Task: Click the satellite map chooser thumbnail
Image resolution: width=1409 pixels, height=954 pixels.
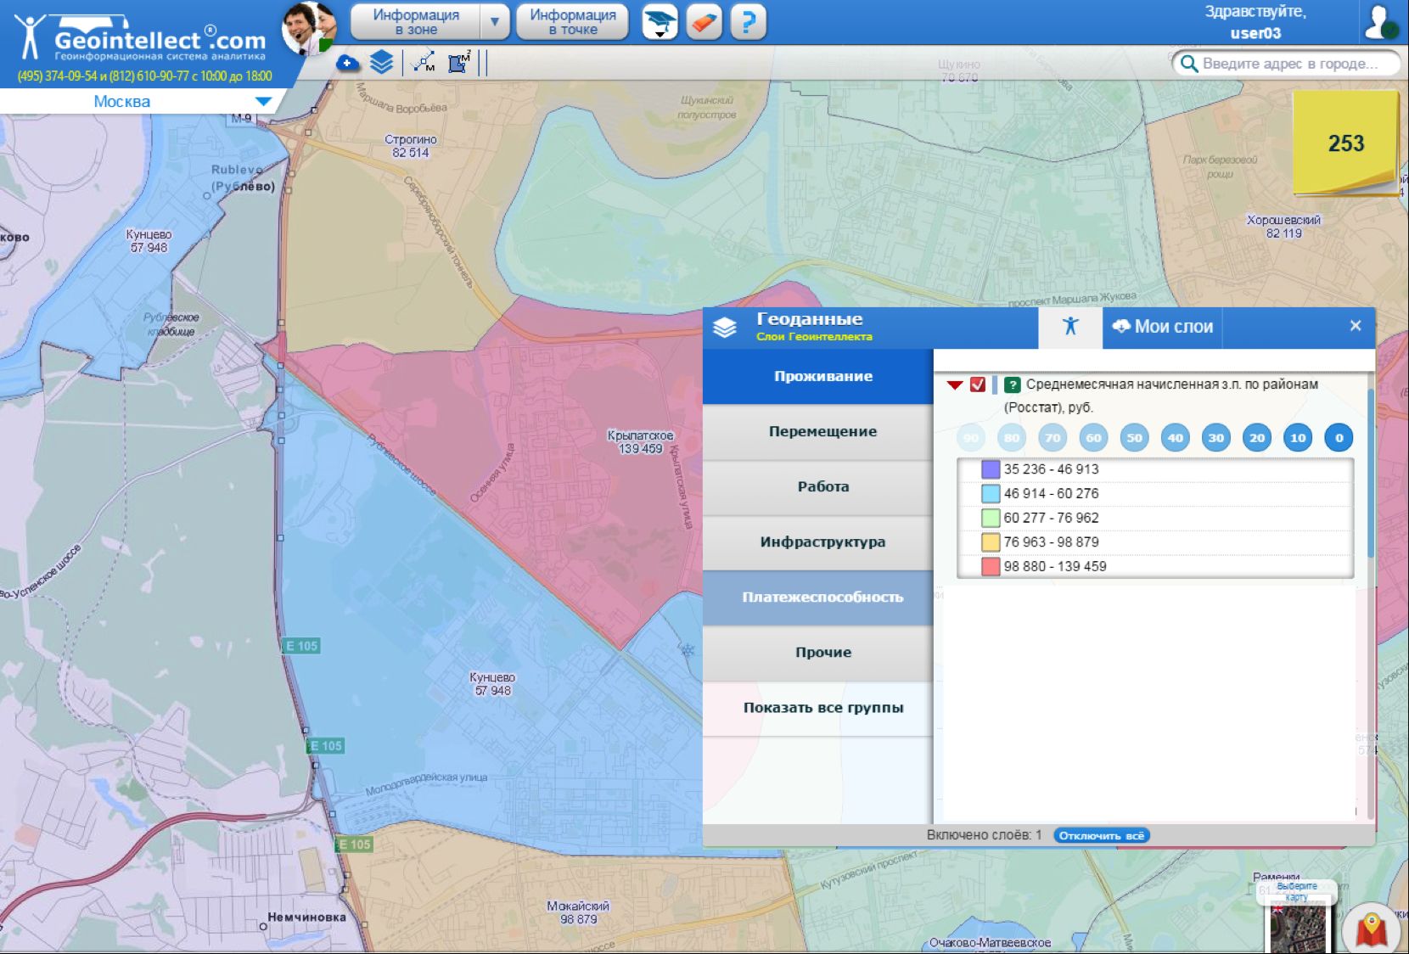Action: 1296,929
